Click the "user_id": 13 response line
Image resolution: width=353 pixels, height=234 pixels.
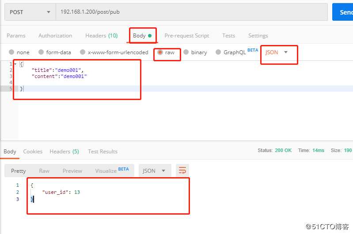point(61,192)
